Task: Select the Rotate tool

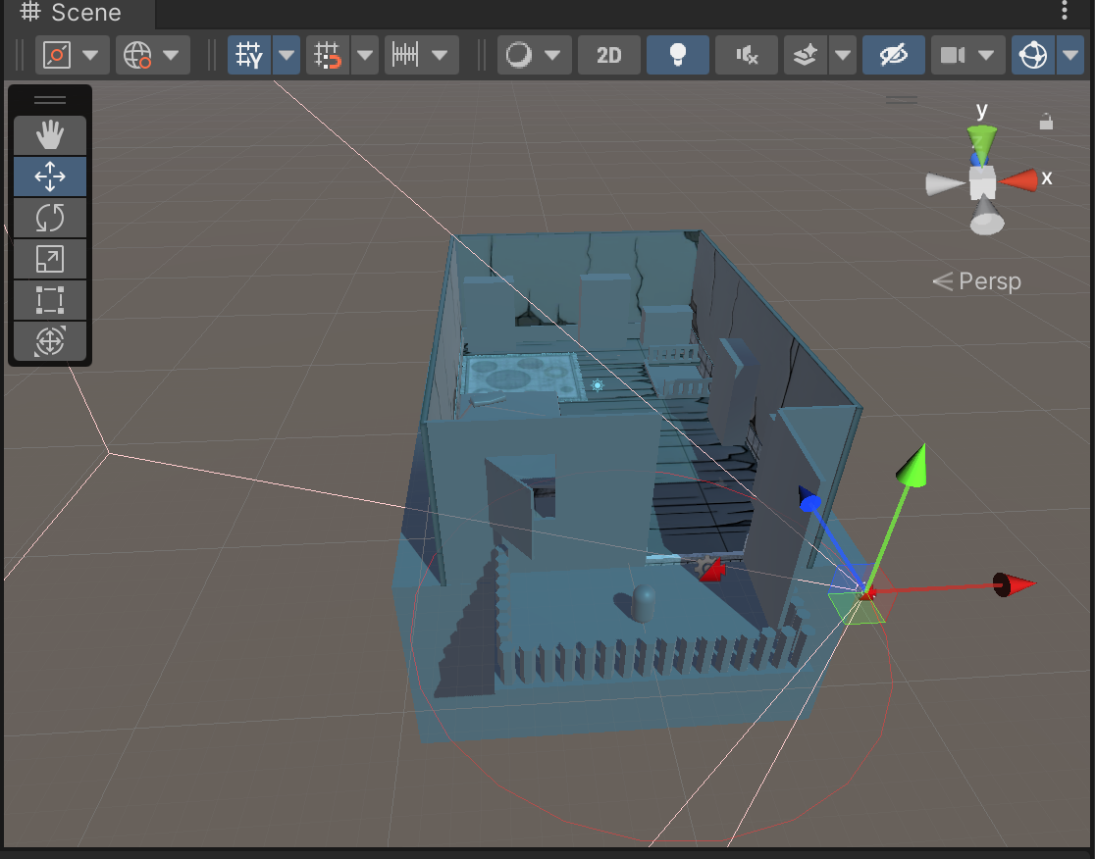Action: (x=50, y=218)
